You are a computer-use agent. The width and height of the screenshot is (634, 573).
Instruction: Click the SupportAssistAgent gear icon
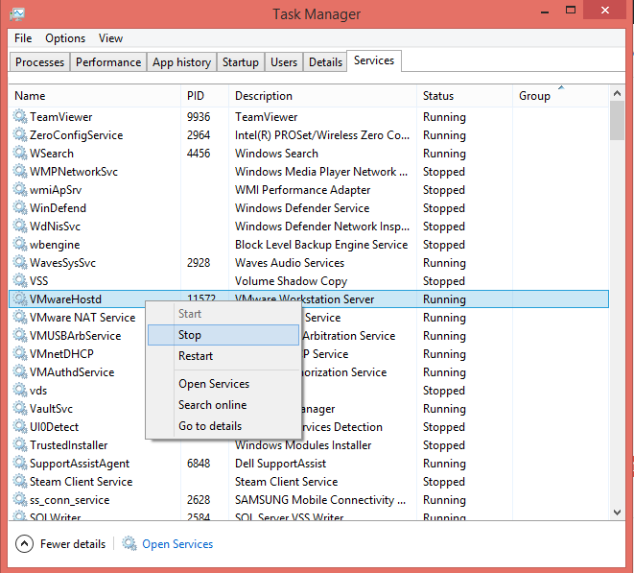(x=19, y=463)
